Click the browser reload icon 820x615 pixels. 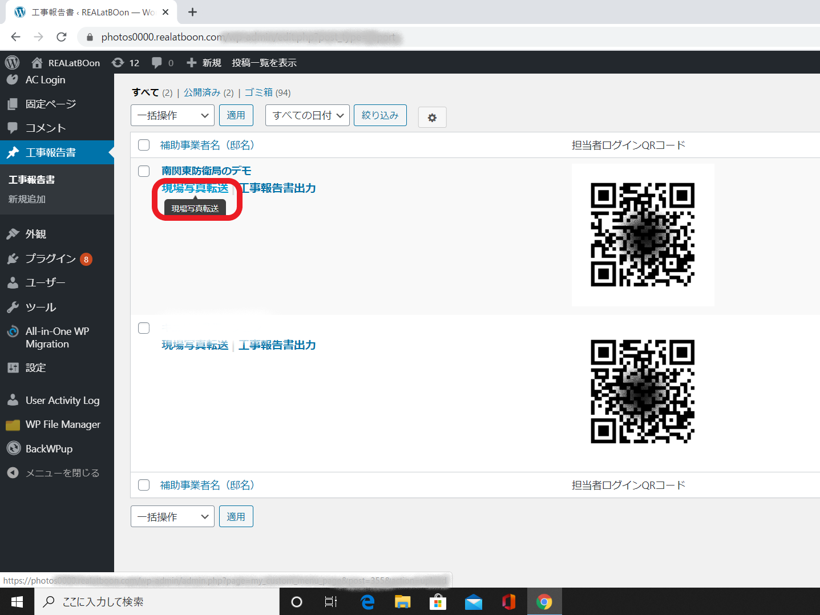coord(62,37)
